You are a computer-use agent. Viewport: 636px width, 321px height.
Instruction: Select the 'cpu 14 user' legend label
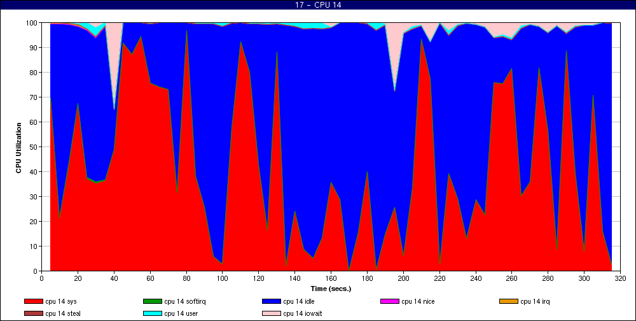181,313
